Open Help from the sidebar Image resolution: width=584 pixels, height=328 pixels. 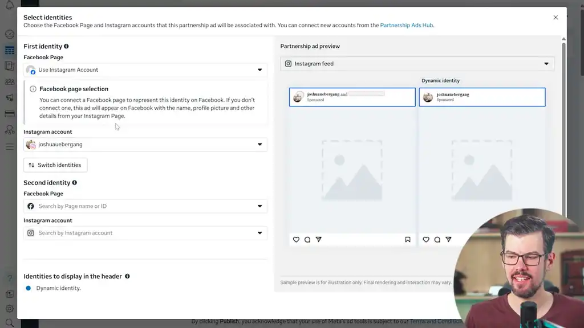point(9,278)
